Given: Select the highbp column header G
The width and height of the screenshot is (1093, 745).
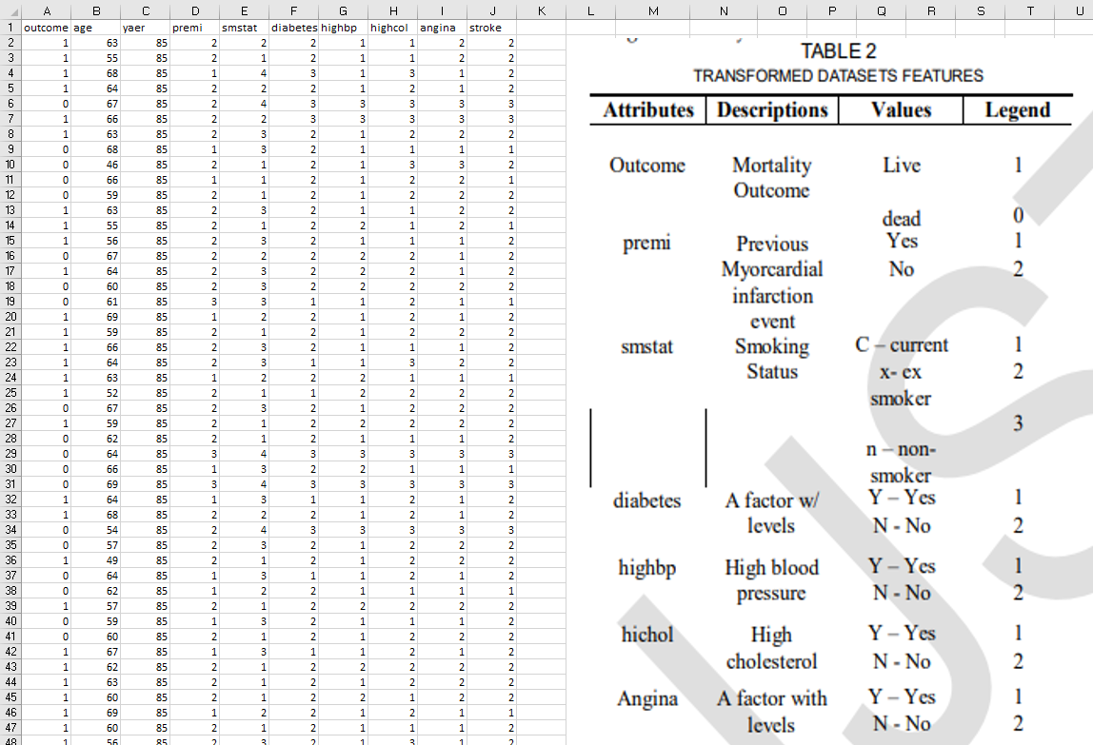Looking at the screenshot, I should pos(343,10).
